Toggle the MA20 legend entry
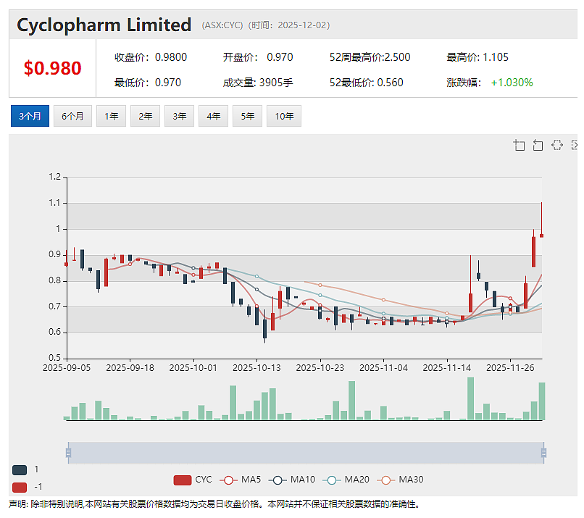This screenshot has height=518, width=584. pyautogui.click(x=346, y=480)
